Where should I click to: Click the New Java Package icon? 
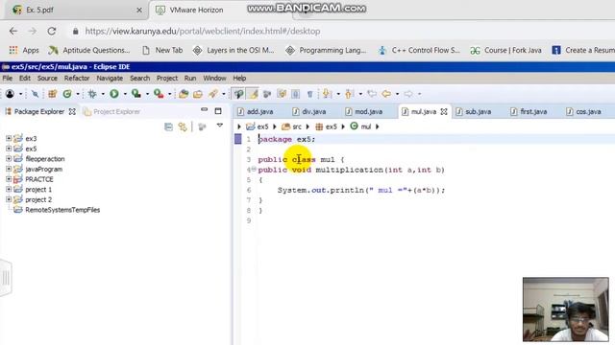52,94
